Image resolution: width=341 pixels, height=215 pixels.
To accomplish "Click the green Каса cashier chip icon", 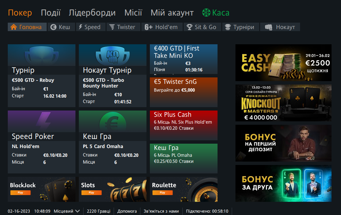I will click(x=206, y=13).
